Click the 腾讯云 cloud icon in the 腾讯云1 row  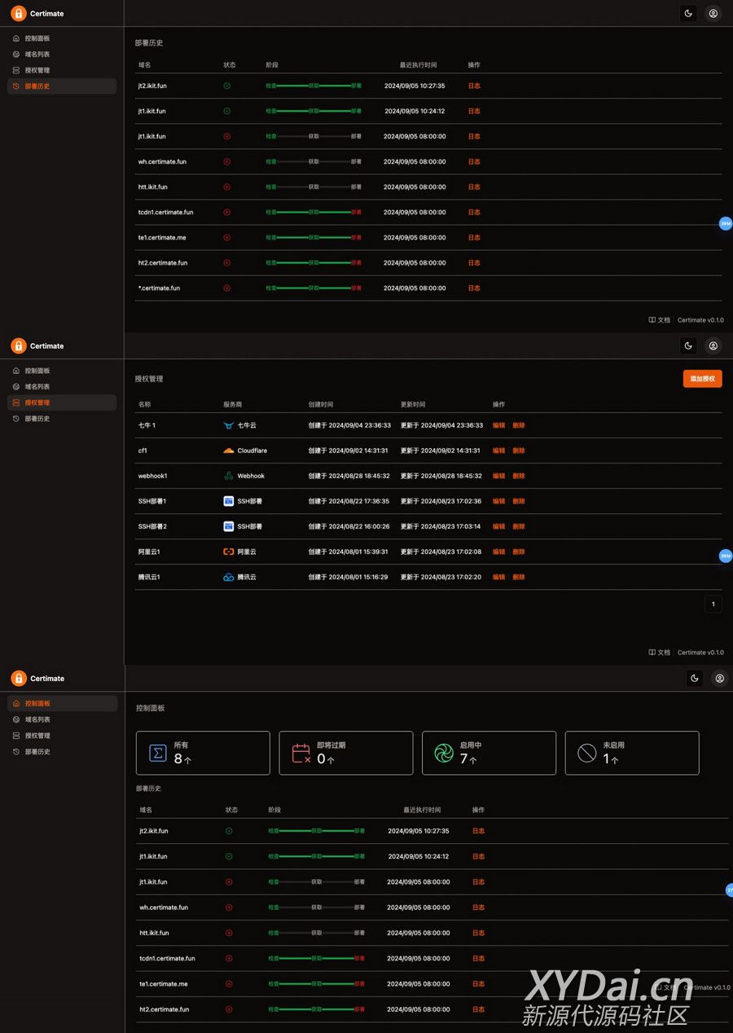pyautogui.click(x=229, y=577)
